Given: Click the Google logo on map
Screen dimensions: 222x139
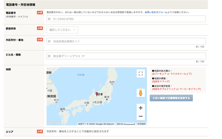Looking at the screenshot, I should click(54, 122).
